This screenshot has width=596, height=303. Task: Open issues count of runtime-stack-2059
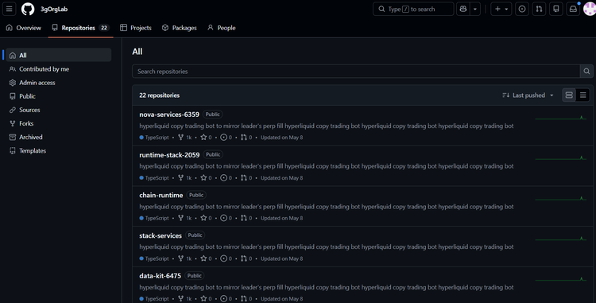tap(226, 177)
